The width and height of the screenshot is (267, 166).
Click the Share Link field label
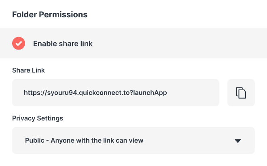click(x=28, y=70)
